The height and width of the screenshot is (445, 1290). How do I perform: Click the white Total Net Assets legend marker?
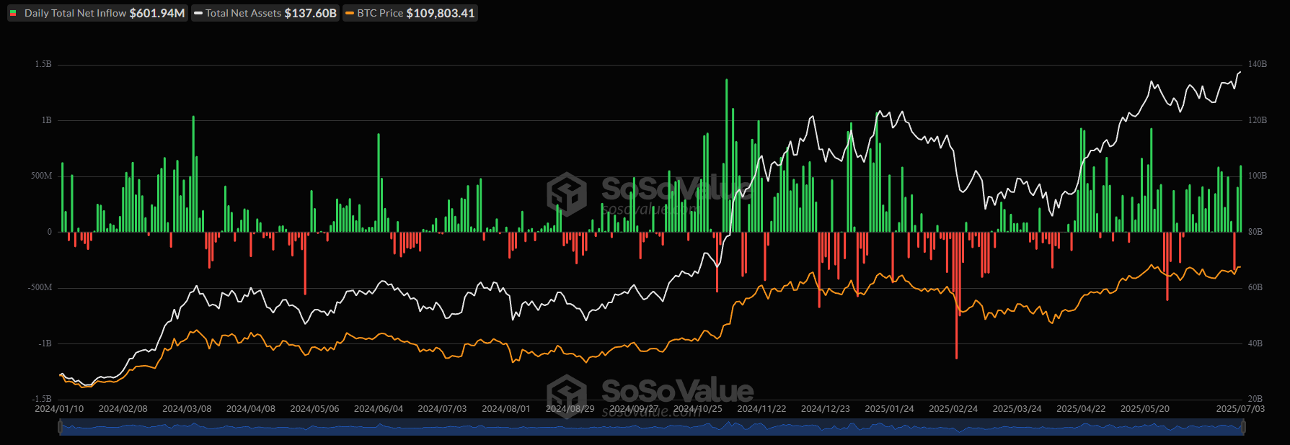tap(198, 13)
